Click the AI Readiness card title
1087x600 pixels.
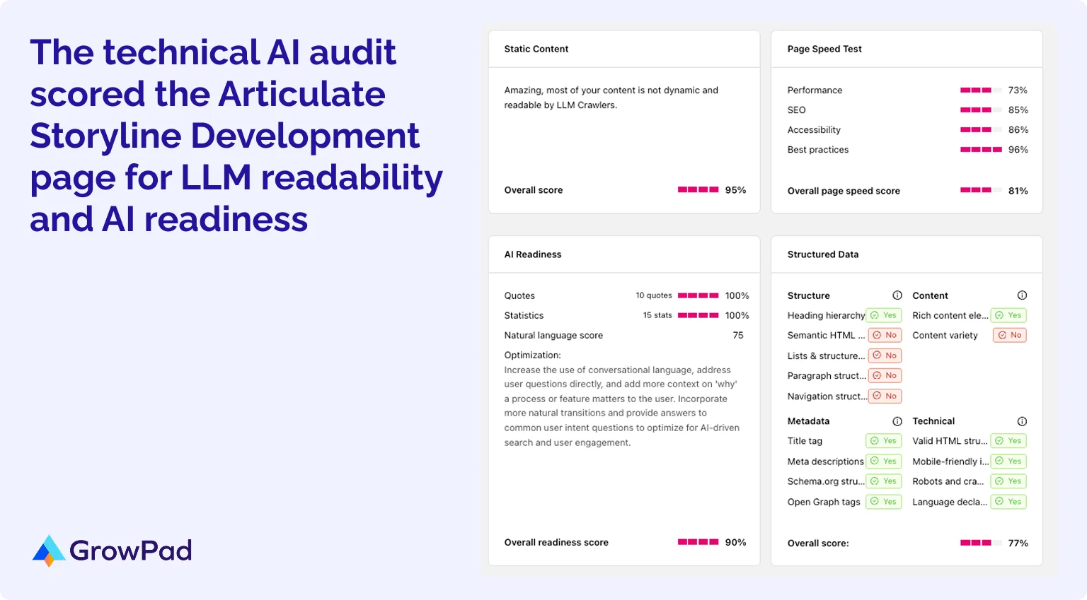point(533,254)
